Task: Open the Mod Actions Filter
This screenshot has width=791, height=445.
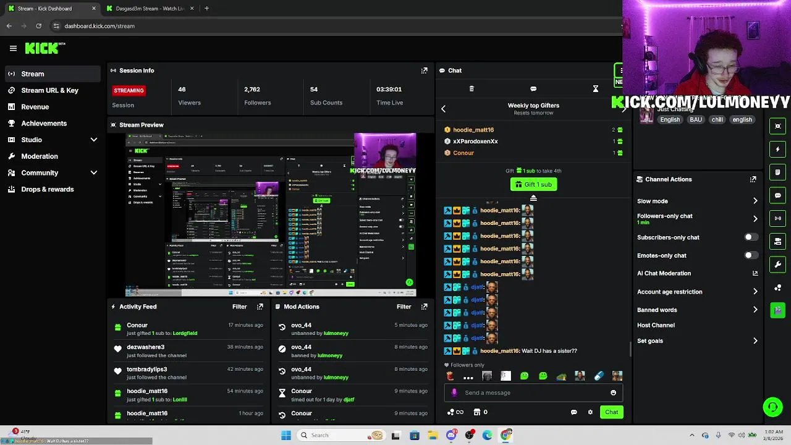Action: pos(404,307)
